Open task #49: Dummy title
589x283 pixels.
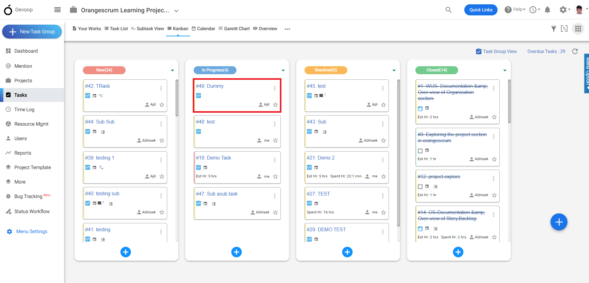[x=210, y=86]
